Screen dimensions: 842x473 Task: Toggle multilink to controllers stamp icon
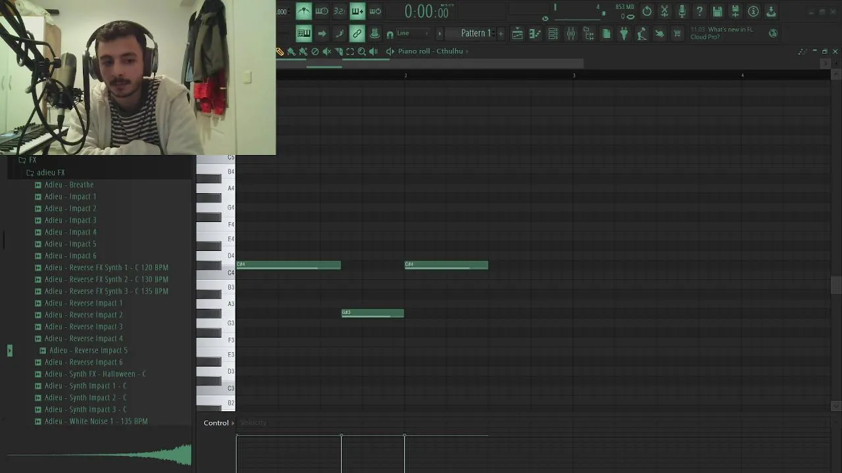point(374,34)
